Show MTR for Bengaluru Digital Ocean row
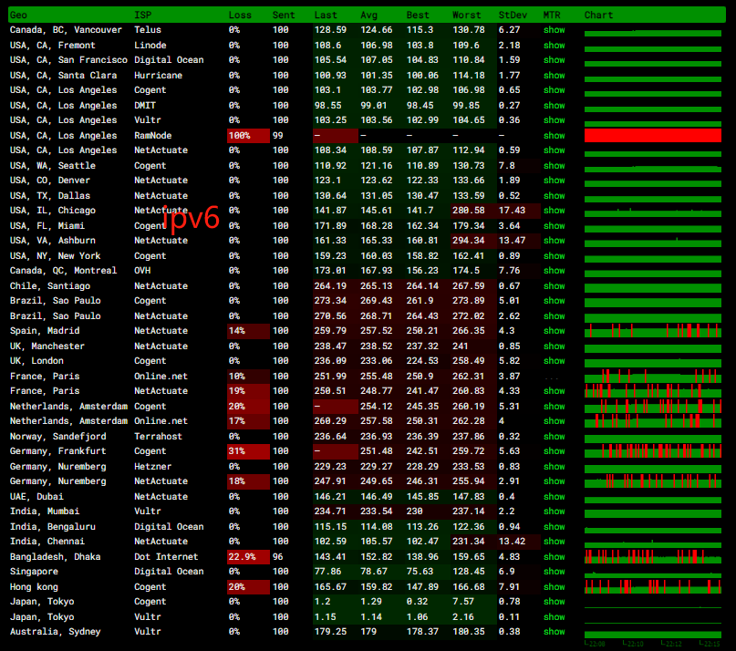 [x=554, y=527]
